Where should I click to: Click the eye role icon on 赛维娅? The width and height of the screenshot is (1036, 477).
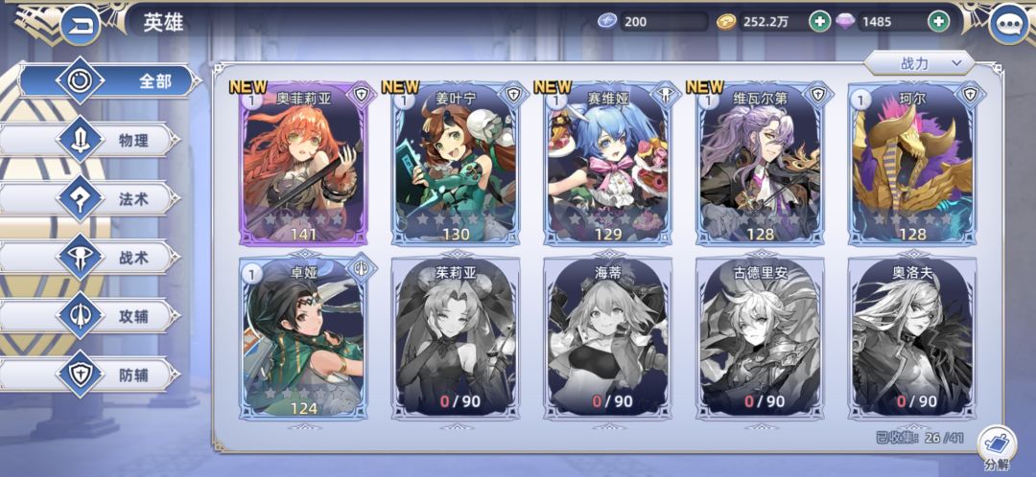point(665,96)
